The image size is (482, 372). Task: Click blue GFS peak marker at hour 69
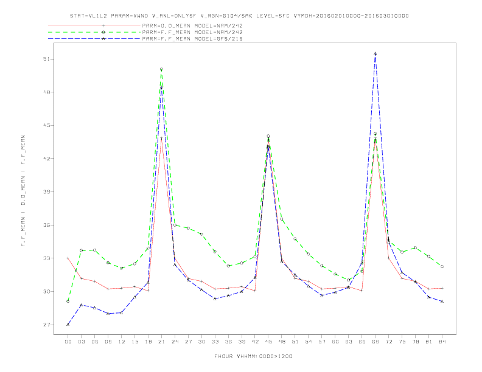[x=375, y=53]
